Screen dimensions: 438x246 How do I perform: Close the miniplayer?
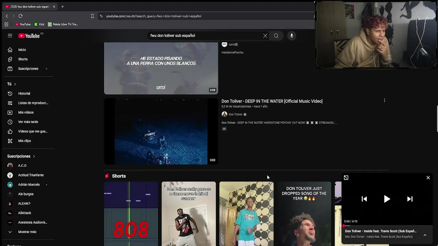click(x=428, y=178)
